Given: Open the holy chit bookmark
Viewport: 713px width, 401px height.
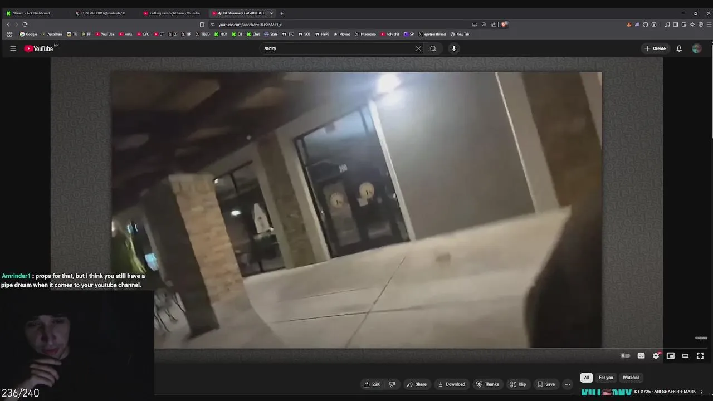Looking at the screenshot, I should pyautogui.click(x=390, y=34).
